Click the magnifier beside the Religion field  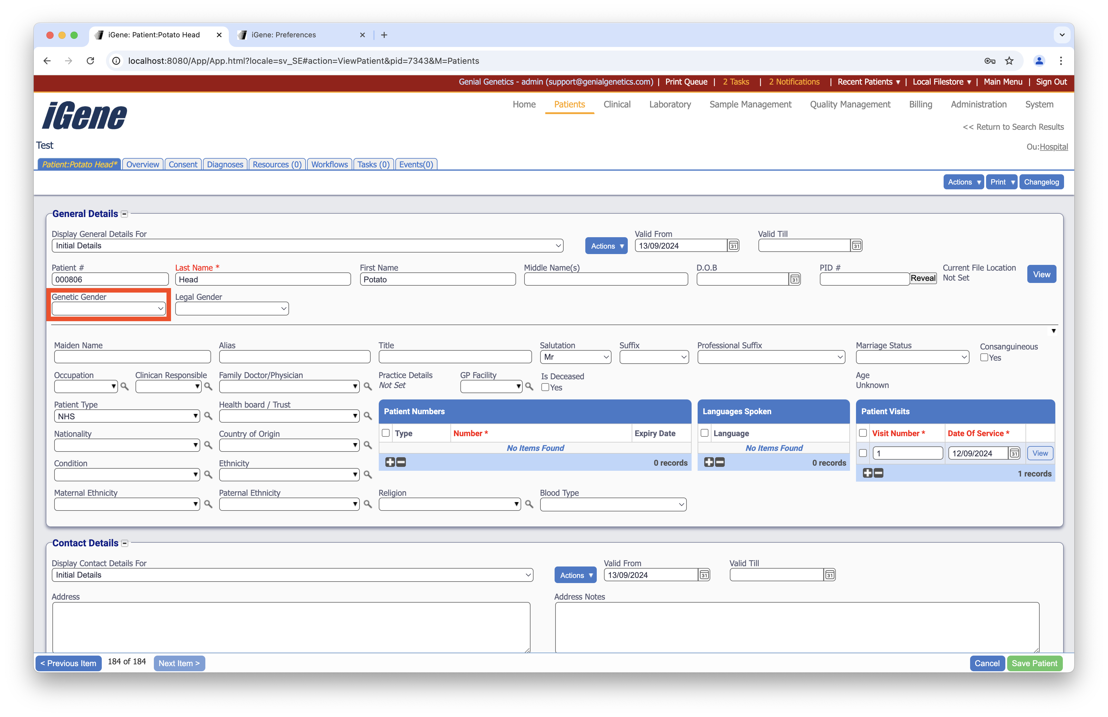click(x=529, y=504)
